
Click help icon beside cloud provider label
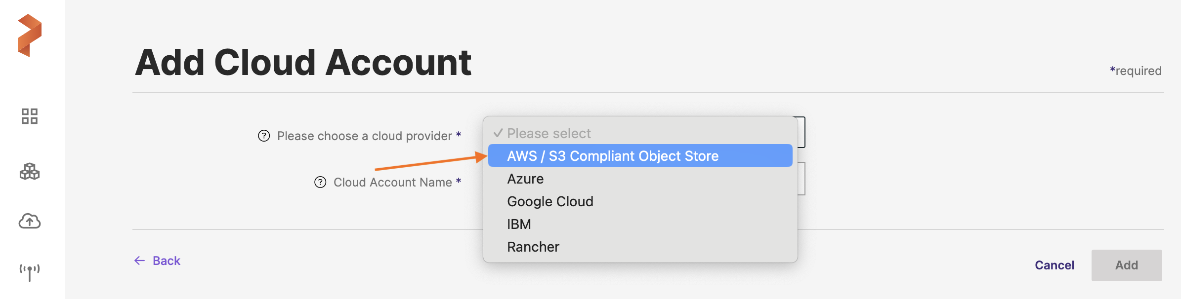click(x=264, y=136)
